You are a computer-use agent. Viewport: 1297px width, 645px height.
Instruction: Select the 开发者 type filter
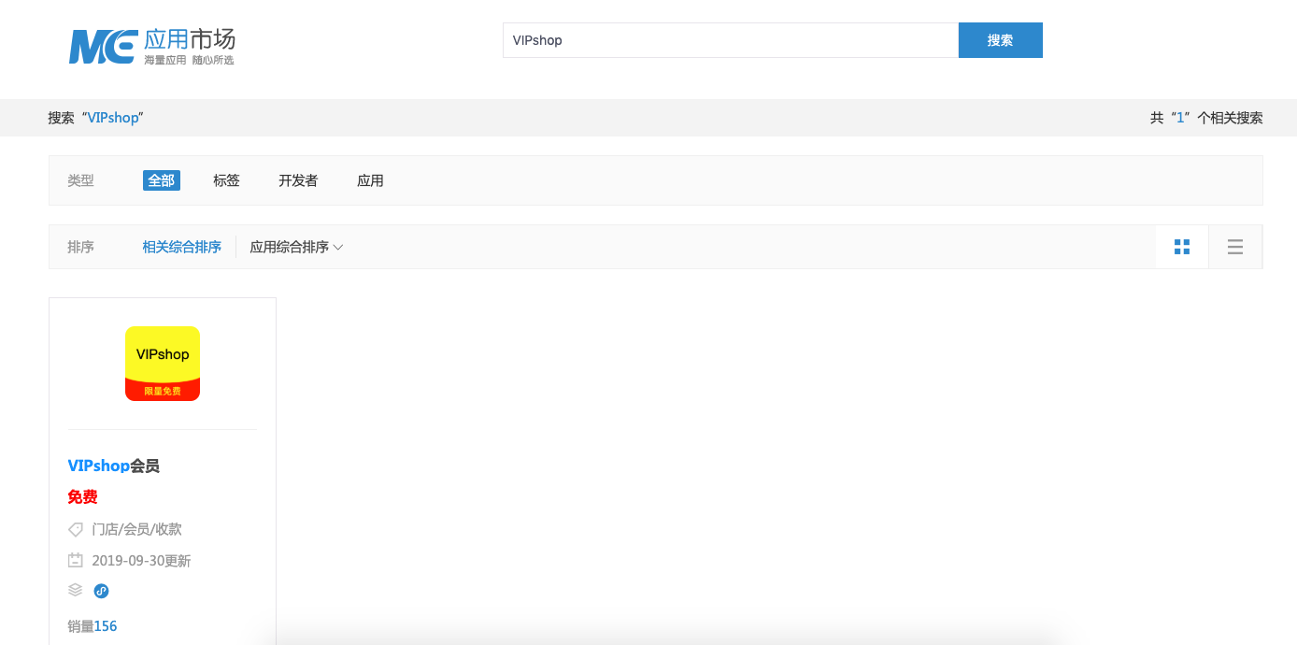tap(298, 180)
